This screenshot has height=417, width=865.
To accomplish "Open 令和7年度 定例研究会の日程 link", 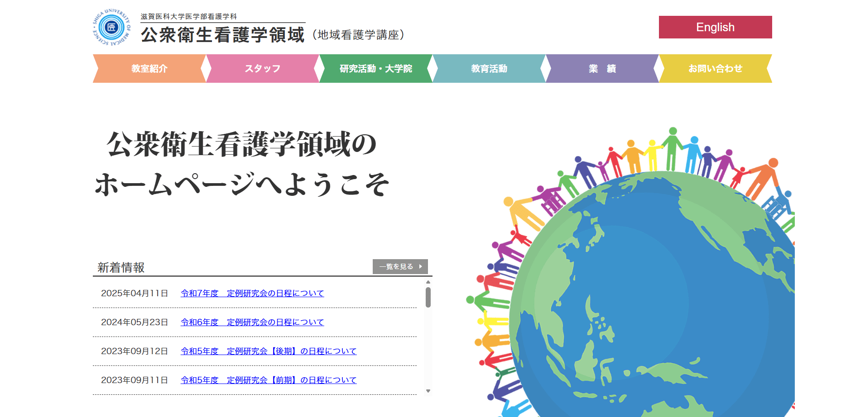I will [x=252, y=293].
